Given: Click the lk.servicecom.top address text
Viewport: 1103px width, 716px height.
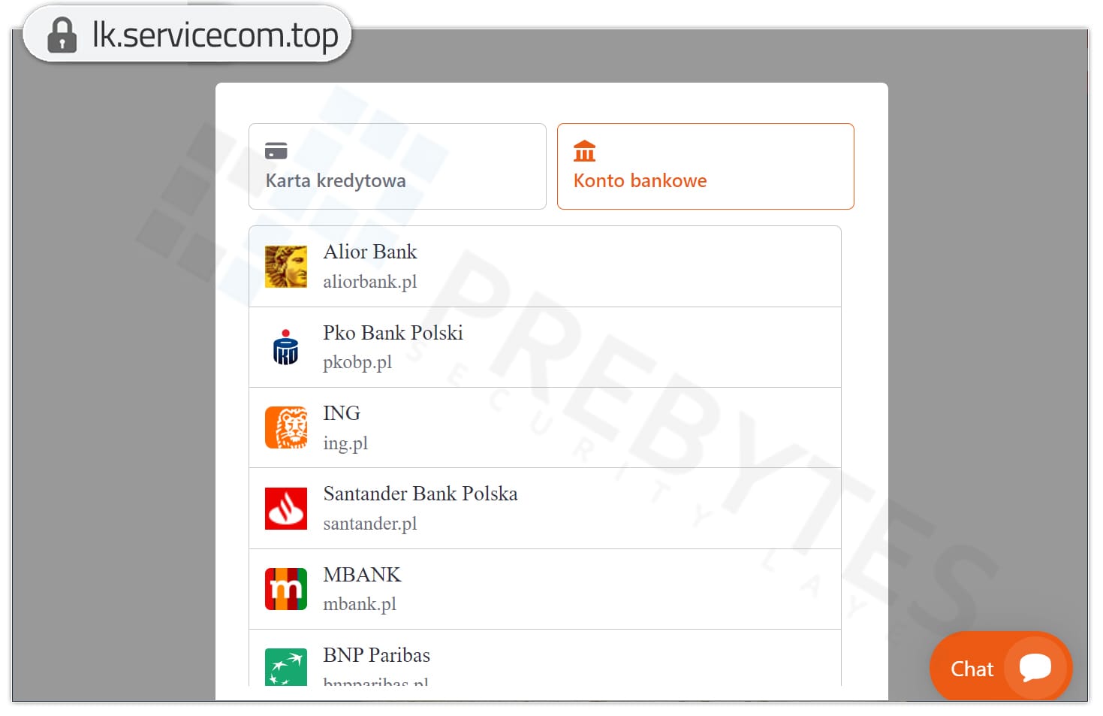Looking at the screenshot, I should [215, 35].
